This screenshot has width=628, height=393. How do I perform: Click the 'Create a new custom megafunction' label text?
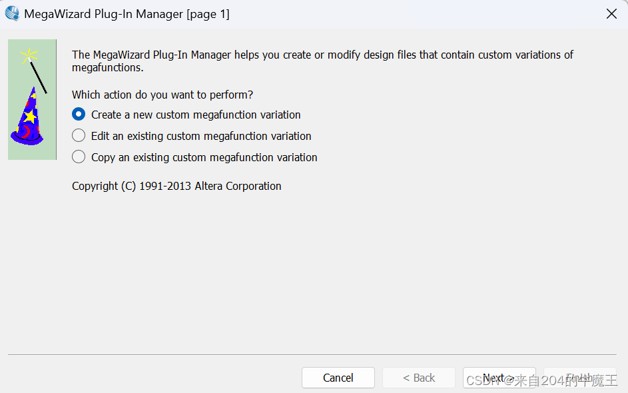(x=196, y=115)
